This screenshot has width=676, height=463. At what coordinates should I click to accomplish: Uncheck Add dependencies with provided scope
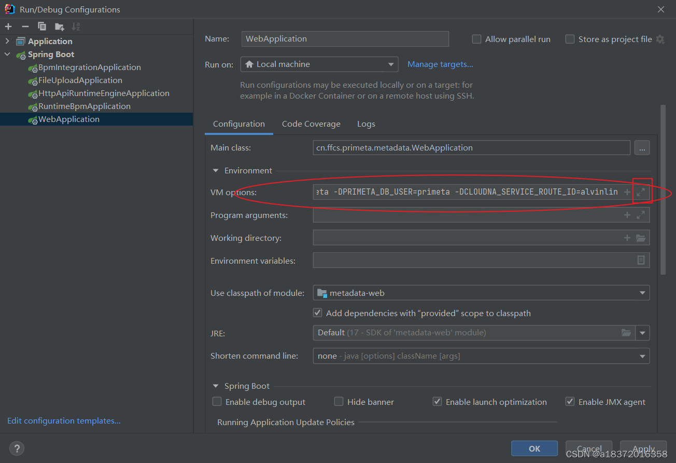(318, 313)
